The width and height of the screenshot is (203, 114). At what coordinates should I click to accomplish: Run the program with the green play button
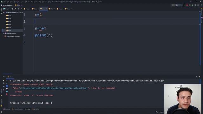pos(184,5)
